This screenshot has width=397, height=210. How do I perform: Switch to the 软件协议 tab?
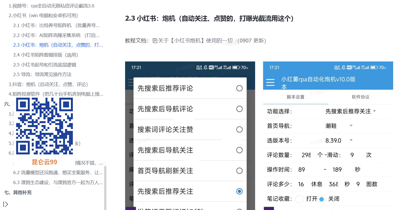(361, 97)
